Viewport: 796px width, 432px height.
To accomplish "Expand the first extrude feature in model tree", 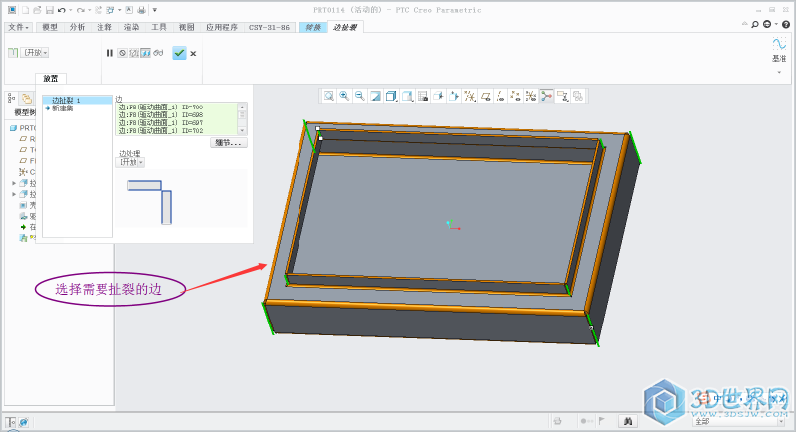I will [x=14, y=183].
